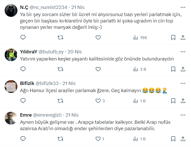This screenshot has height=148, width=191.
Task: Reply to Emre's tweet
Action: 23,139
